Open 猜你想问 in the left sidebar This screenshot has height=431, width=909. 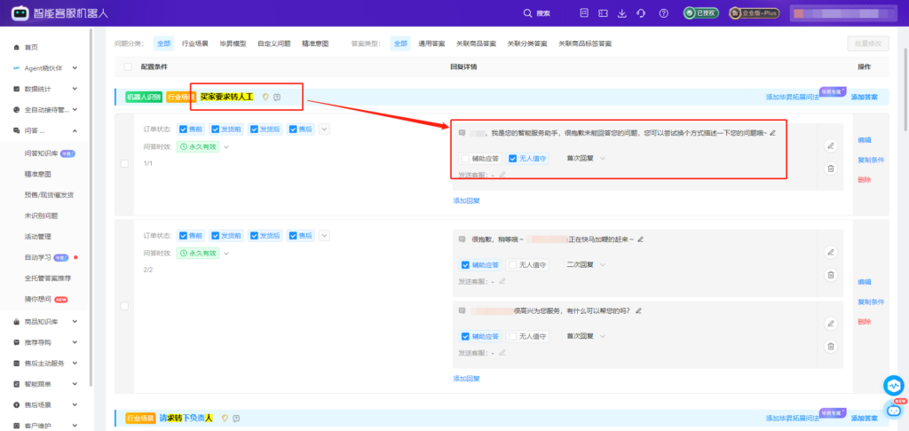(x=36, y=299)
